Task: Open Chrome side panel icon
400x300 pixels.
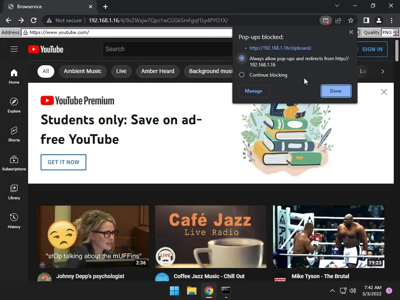Action: click(366, 20)
